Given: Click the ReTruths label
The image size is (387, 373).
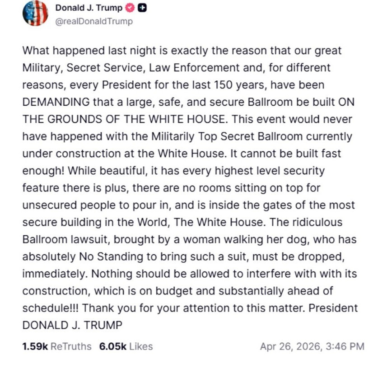Looking at the screenshot, I should 71,347.
